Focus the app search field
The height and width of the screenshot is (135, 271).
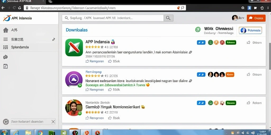pos(113,18)
